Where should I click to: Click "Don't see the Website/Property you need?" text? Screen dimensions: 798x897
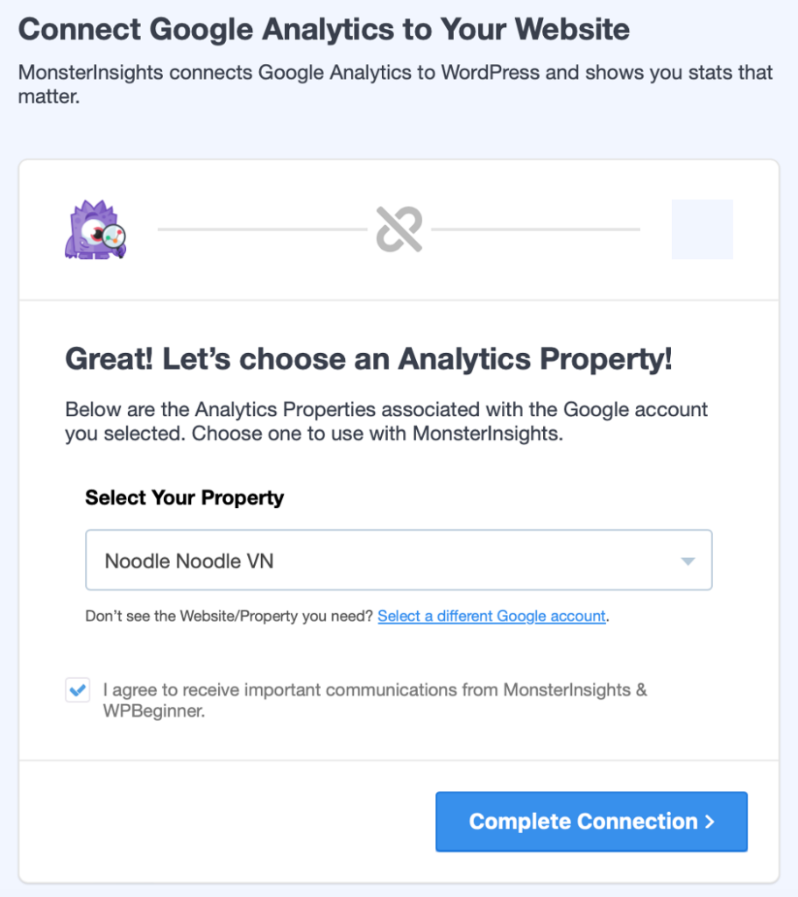(229, 616)
